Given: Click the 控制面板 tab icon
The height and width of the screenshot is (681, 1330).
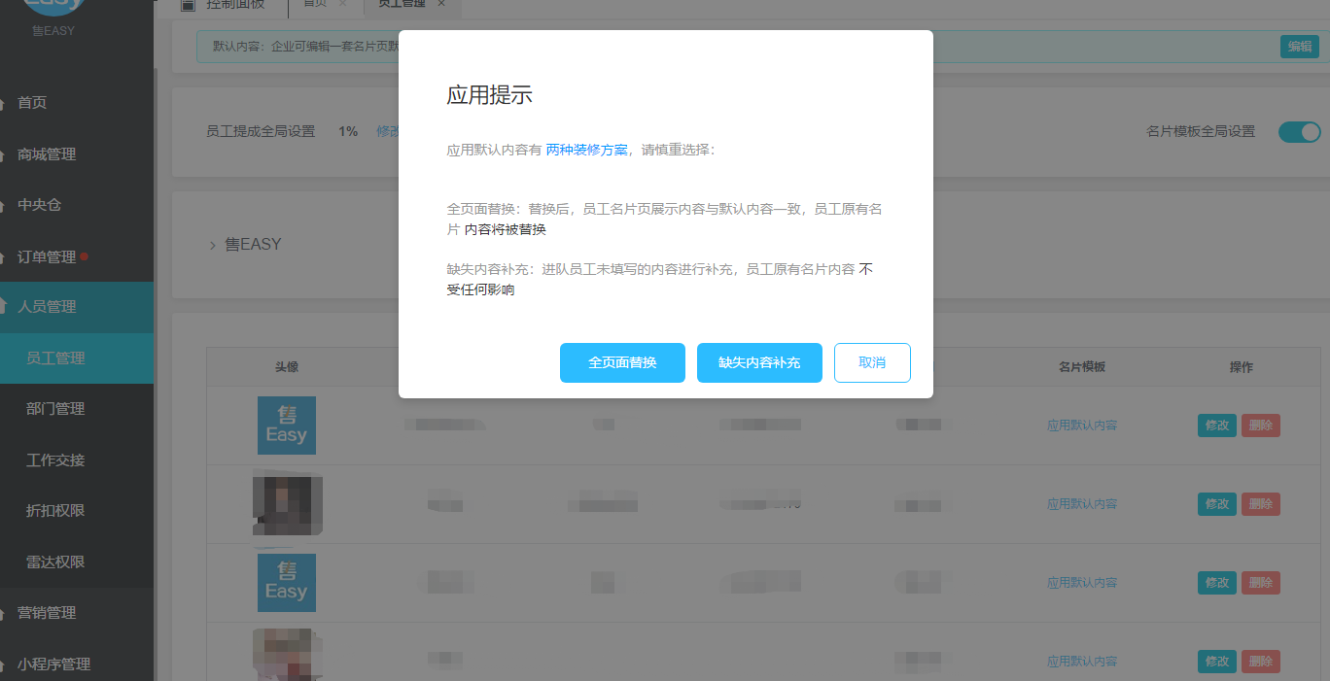Looking at the screenshot, I should (189, 5).
